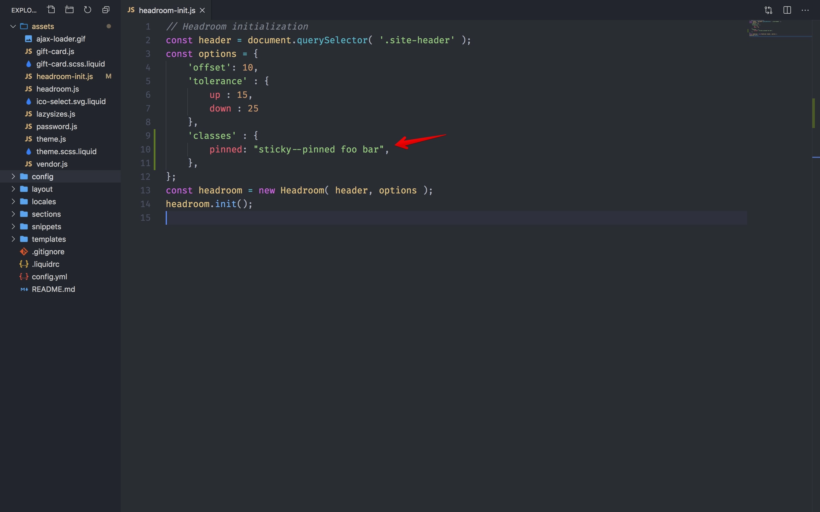
Task: Click the M modified badge on headroom-init.js
Action: [x=108, y=77]
